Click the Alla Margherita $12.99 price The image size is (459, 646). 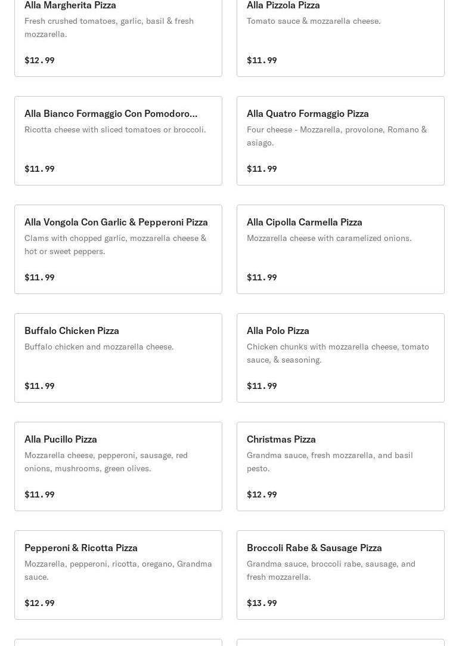pyautogui.click(x=39, y=60)
